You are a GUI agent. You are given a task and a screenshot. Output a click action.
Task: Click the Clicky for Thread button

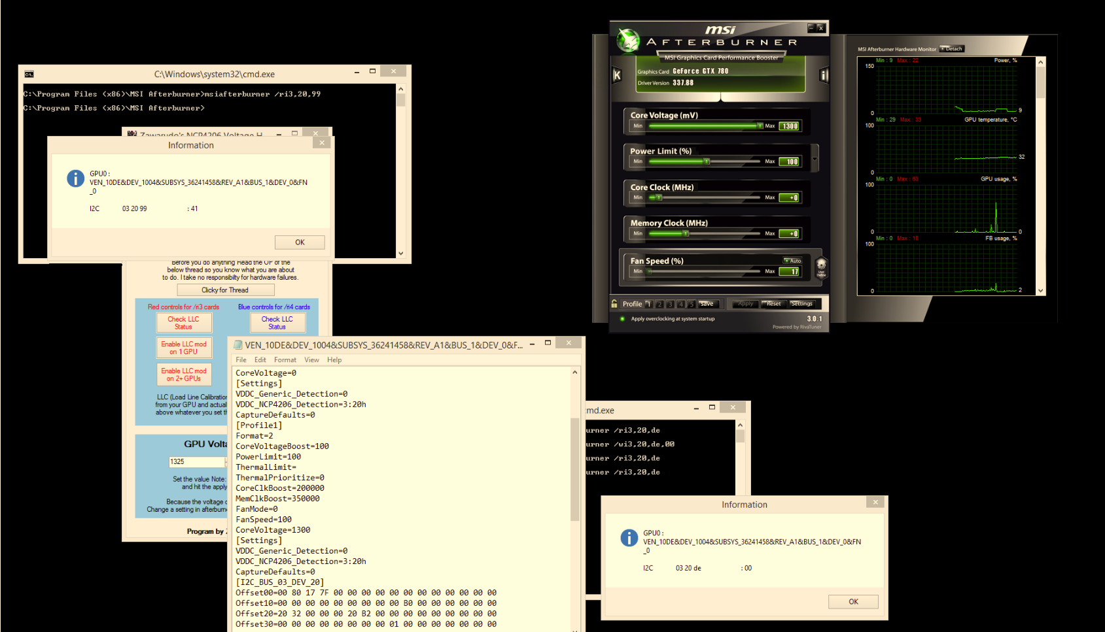click(x=225, y=290)
